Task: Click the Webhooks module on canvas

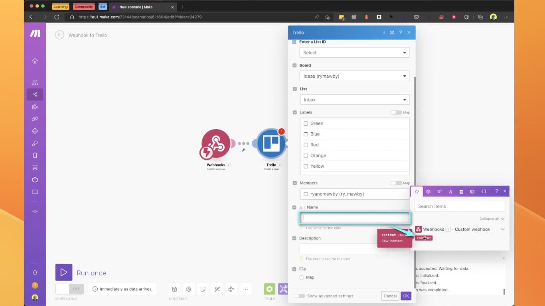Action: coord(216,143)
